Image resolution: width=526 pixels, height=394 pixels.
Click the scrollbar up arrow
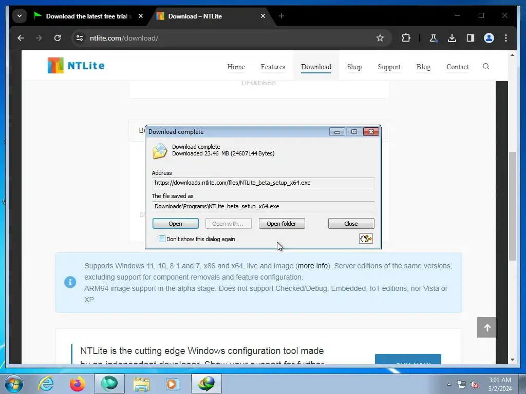(x=512, y=55)
